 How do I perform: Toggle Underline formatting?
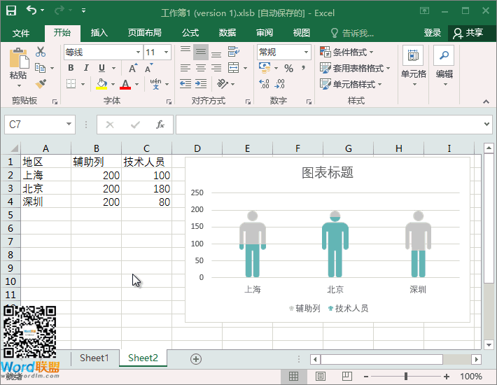(101, 68)
